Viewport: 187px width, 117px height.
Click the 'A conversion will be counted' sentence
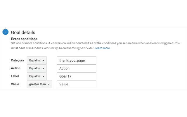[111, 43]
